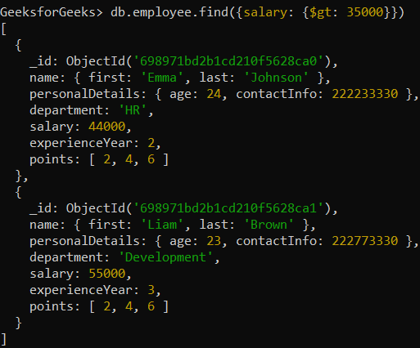Image resolution: width=420 pixels, height=348 pixels.
Task: Click the 35000 value in the query
Action: click(365, 12)
